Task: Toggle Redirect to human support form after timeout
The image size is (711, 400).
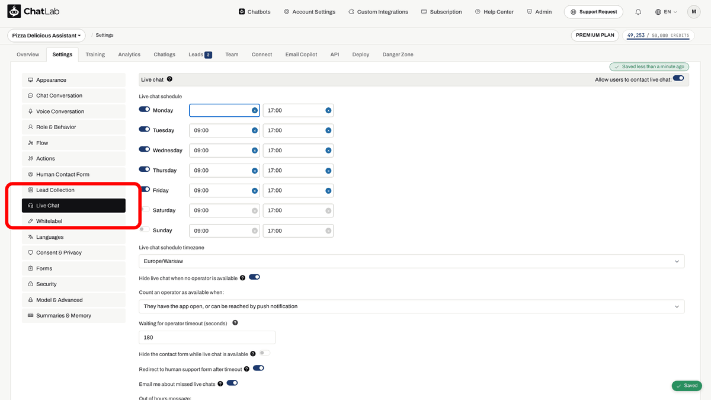Action: click(258, 368)
